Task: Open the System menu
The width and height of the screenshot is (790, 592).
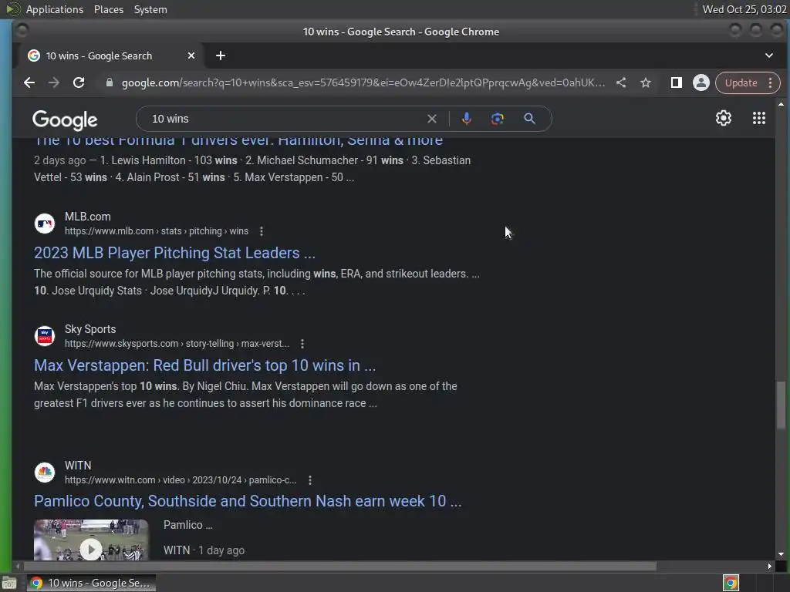Action: click(x=150, y=9)
